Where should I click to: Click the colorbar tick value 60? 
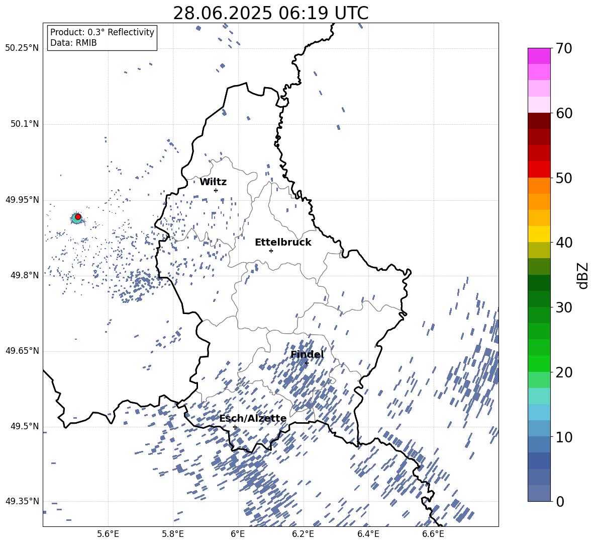(x=564, y=113)
